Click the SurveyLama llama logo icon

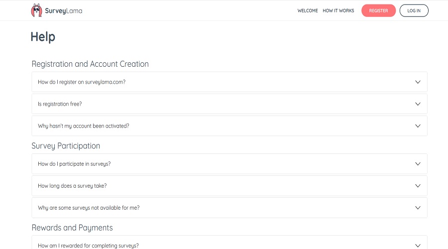tap(36, 10)
